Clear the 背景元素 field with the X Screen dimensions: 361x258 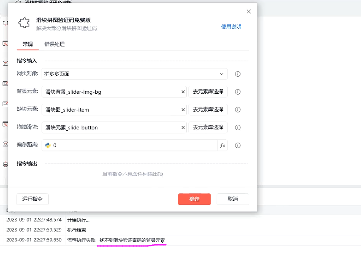pyautogui.click(x=183, y=92)
